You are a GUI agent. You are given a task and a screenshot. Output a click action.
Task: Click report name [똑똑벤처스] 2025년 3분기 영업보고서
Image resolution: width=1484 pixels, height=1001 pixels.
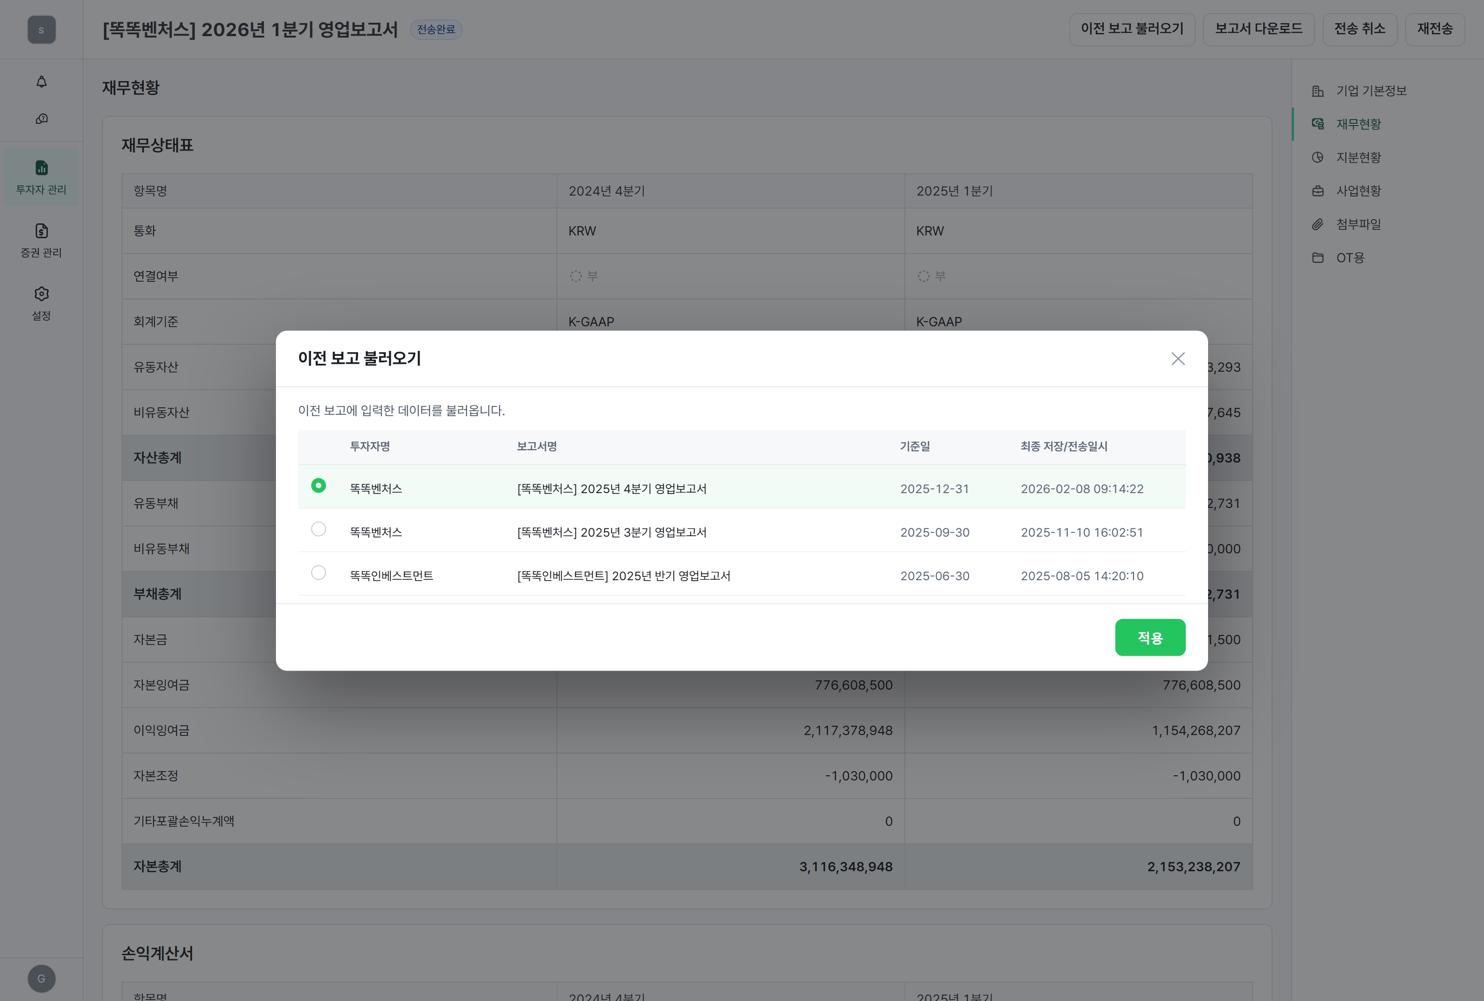[x=612, y=532]
